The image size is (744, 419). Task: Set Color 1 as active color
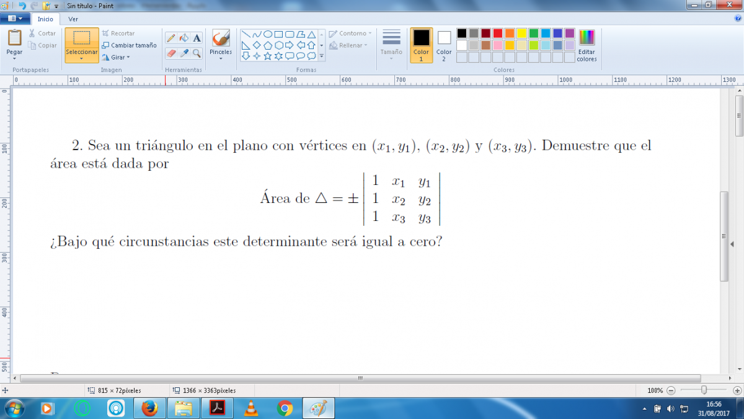[x=421, y=45]
